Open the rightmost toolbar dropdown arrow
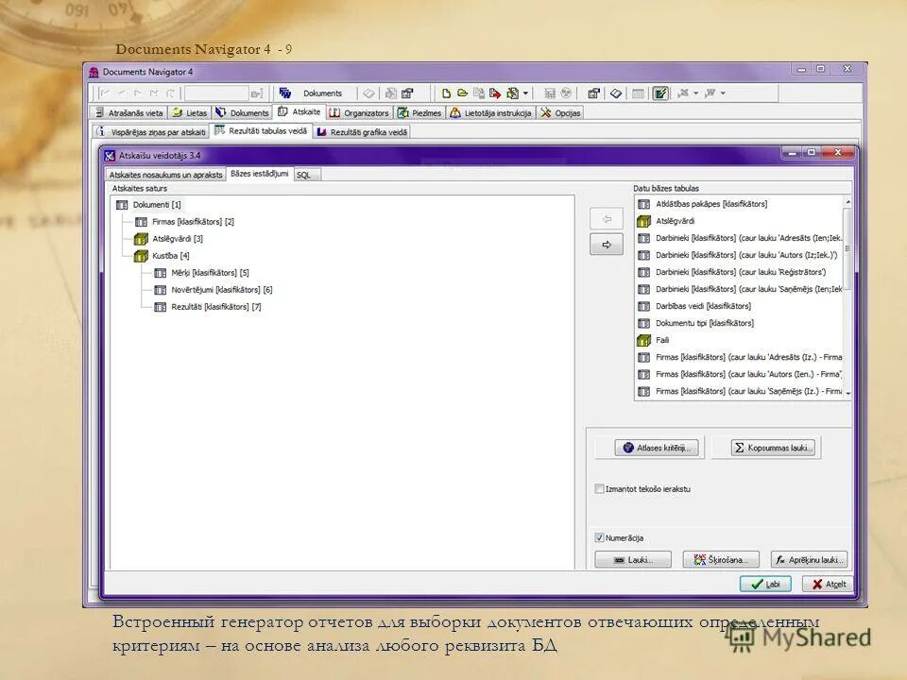 coord(724,93)
